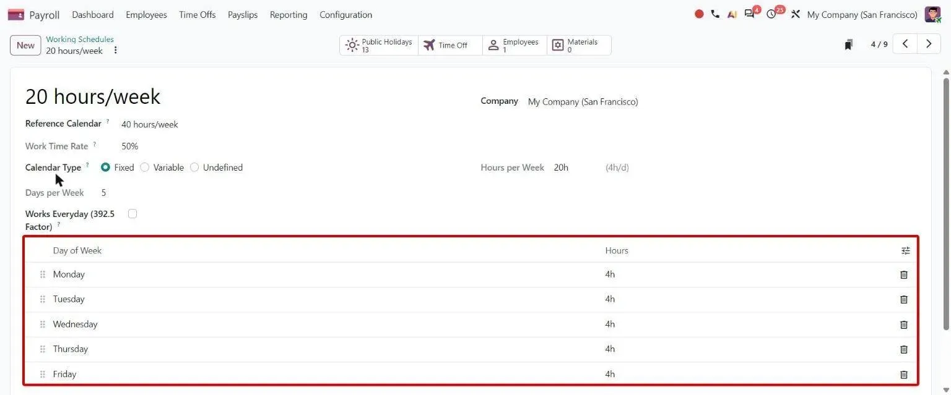Click the Friday row drag handle
This screenshot has height=395, width=951.
[43, 374]
